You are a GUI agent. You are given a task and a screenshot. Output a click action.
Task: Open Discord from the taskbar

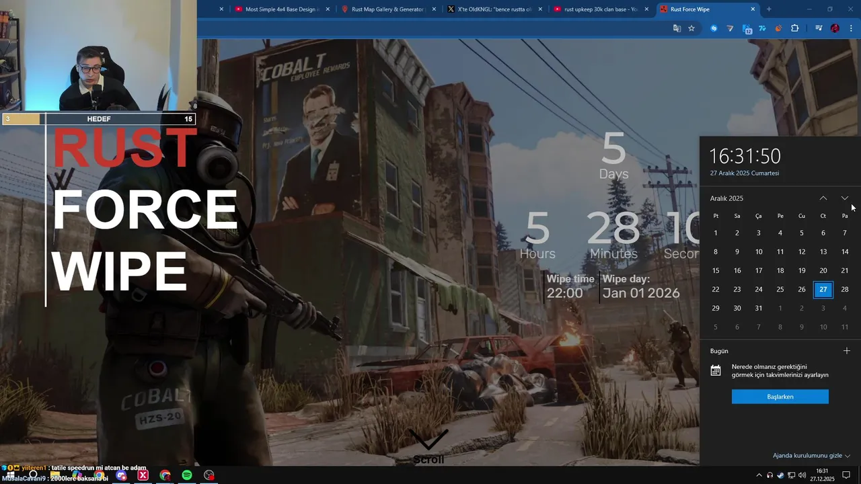(121, 475)
